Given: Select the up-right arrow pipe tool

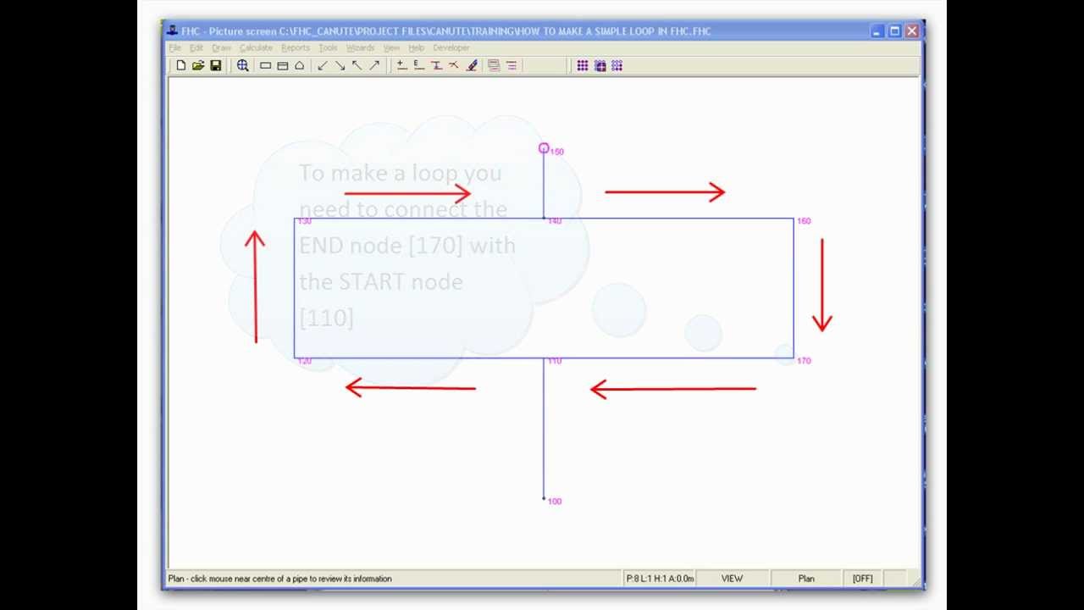Looking at the screenshot, I should coord(374,65).
